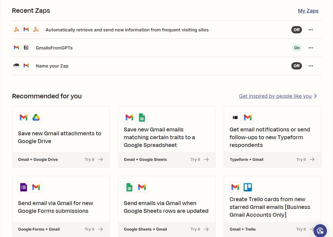The width and height of the screenshot is (333, 237).
Task: Click the Recent Zaps heading
Action: click(31, 11)
